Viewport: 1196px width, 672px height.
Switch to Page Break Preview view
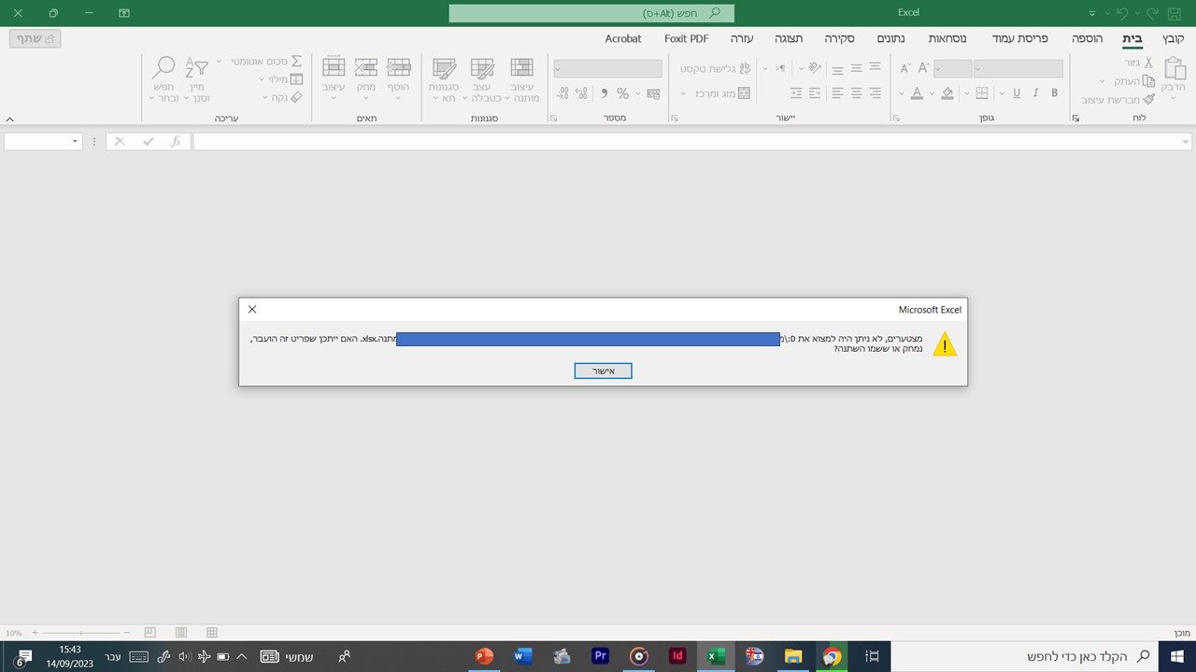pyautogui.click(x=149, y=633)
